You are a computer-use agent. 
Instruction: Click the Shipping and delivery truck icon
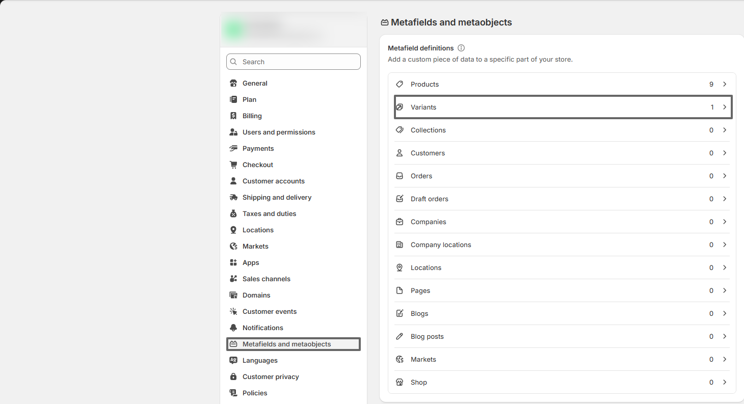point(233,198)
